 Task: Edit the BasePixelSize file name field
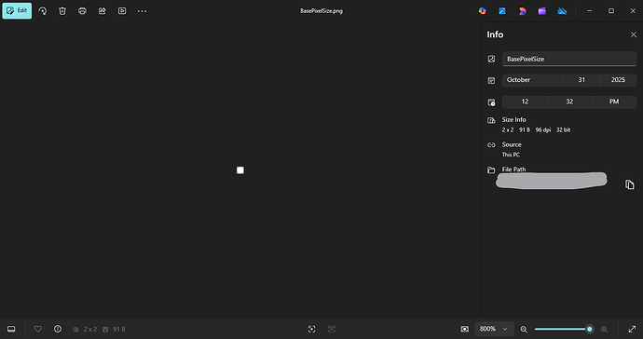569,59
